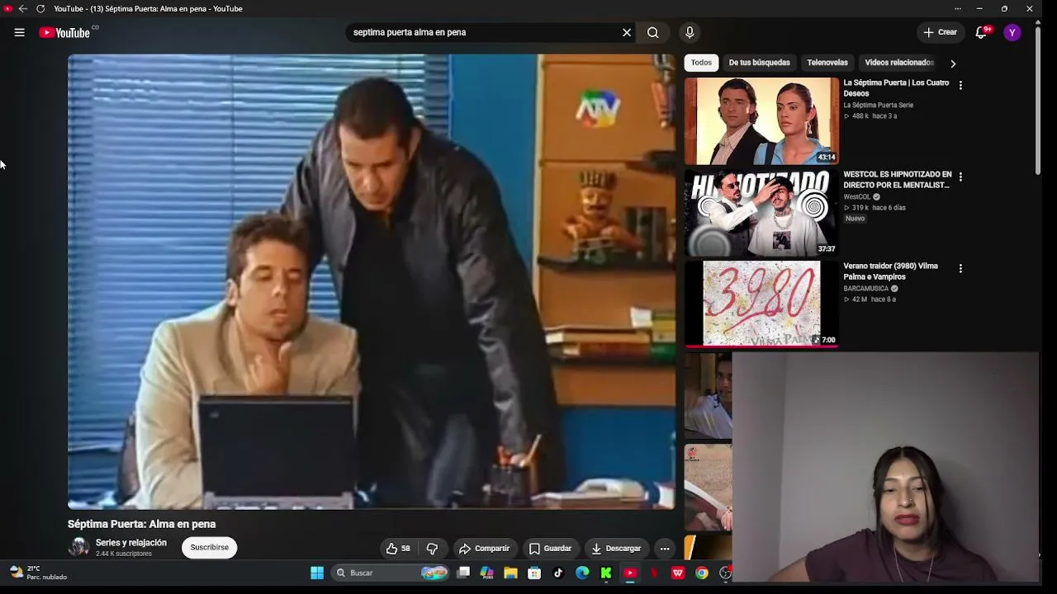Click the taskbar Buscar search box
Viewport: 1057px width, 594px height.
[x=391, y=573]
